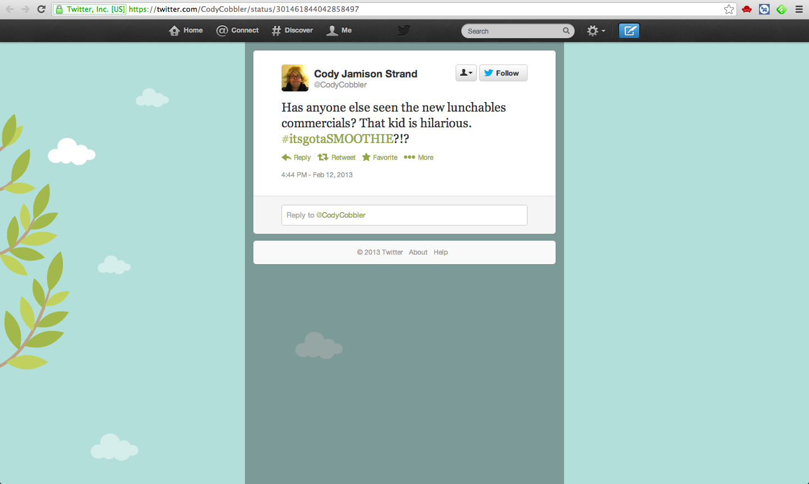Screen dimensions: 809x484
Task: Open the blue extension icon in the toolbar
Action: click(764, 9)
